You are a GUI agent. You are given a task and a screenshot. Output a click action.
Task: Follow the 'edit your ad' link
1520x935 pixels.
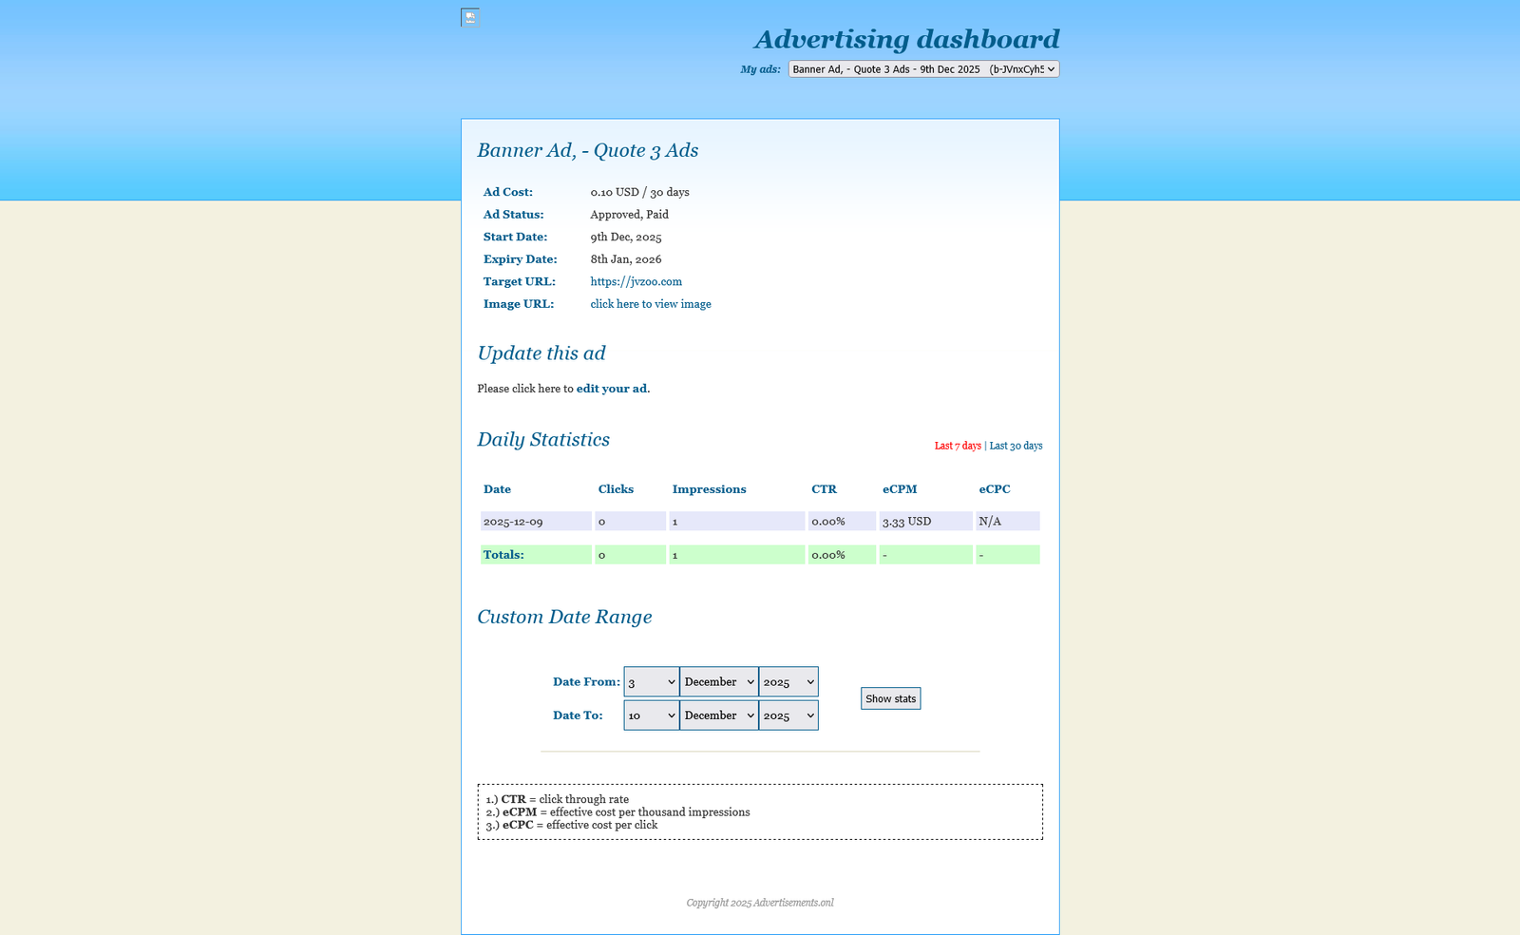pos(612,389)
